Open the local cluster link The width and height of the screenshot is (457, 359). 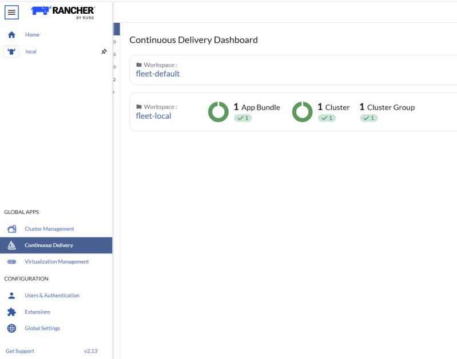[x=31, y=51]
